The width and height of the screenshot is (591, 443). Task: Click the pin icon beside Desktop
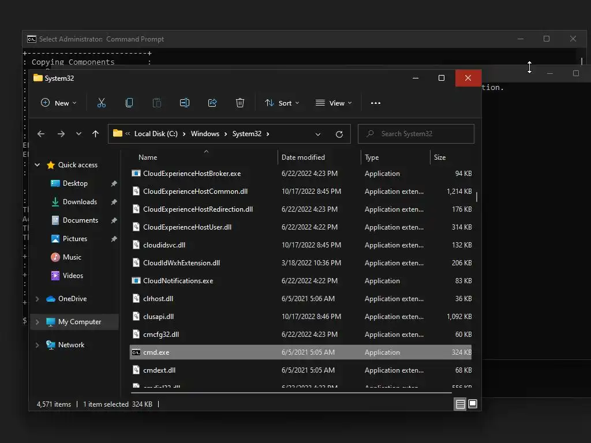114,183
